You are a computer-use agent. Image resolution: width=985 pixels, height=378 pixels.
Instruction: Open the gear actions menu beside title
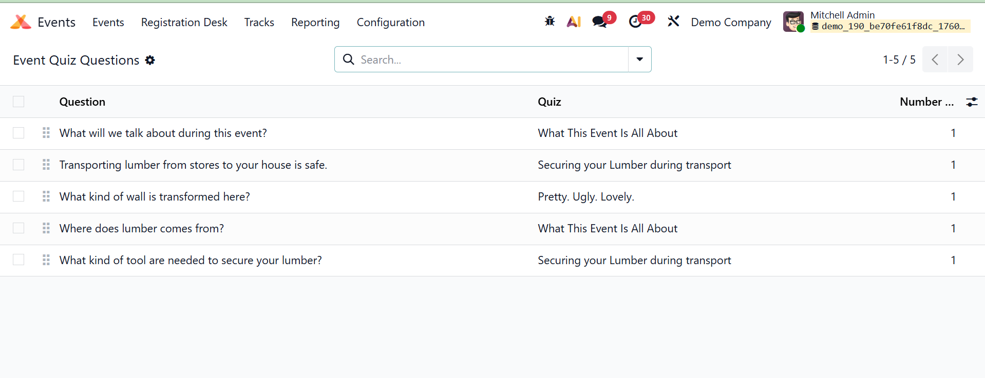coord(150,60)
